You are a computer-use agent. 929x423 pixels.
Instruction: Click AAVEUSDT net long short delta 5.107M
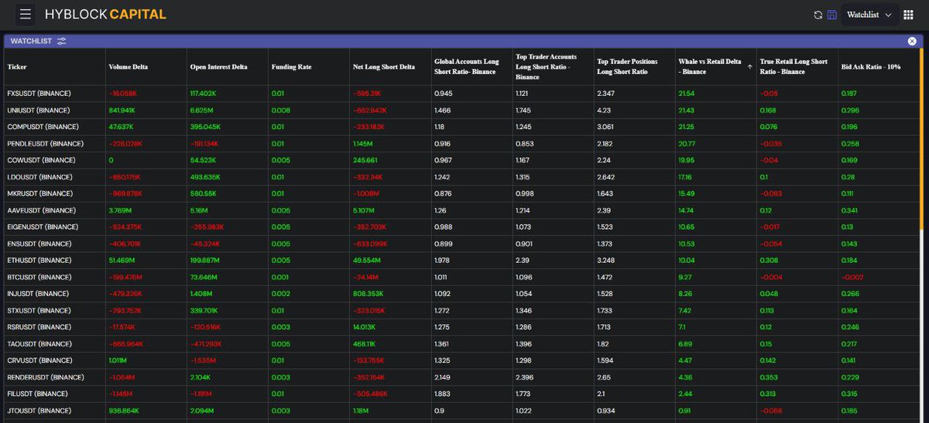363,210
